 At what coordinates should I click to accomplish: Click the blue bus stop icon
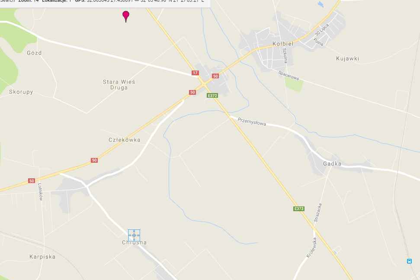(x=409, y=261)
